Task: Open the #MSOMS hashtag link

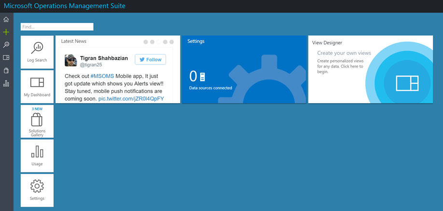Action: tap(102, 76)
